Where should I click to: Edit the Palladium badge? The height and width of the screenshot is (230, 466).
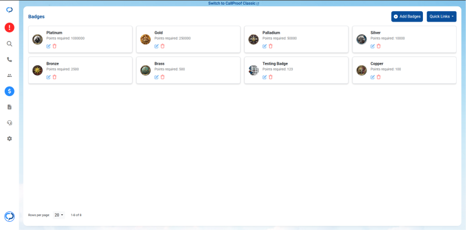point(264,46)
